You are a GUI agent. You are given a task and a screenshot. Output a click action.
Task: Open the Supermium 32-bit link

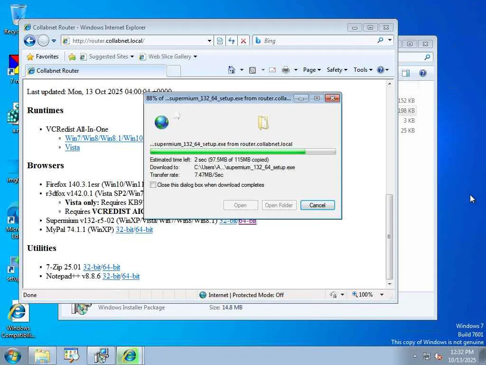228,221
